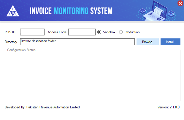
Task: Click the POS ID input field
Action: [x=32, y=32]
